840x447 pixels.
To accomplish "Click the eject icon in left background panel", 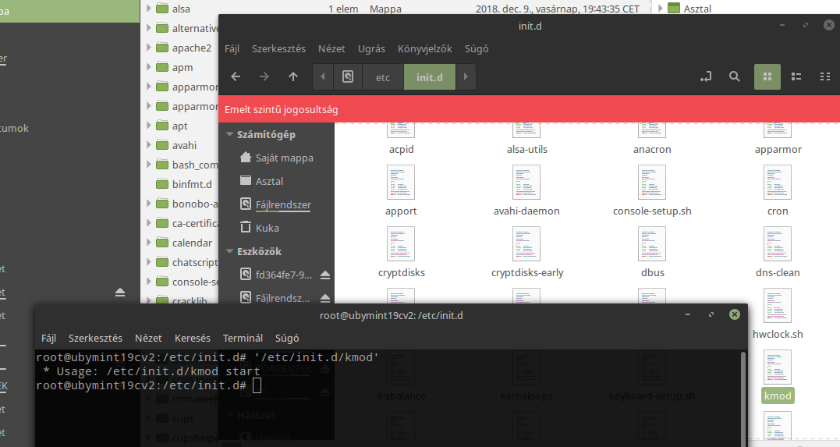I will [120, 292].
